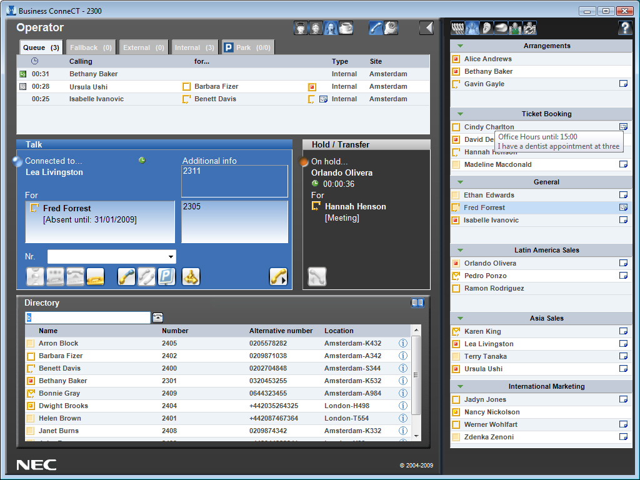Click the yellow handset with arrow button
The image size is (640, 480).
278,277
